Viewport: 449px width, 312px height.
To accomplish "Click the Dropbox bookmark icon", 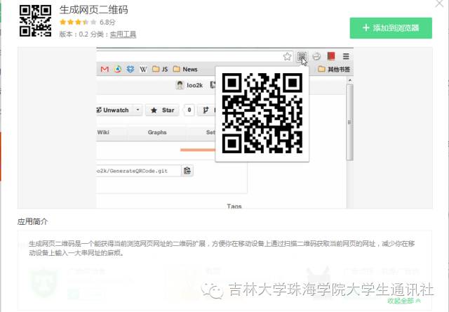I will 130,69.
